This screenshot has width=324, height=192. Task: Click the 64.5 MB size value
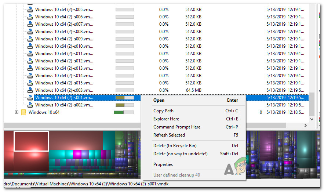pos(194,90)
